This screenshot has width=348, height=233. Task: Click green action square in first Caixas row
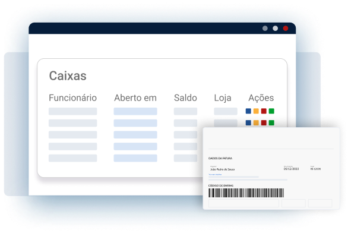[271, 111]
